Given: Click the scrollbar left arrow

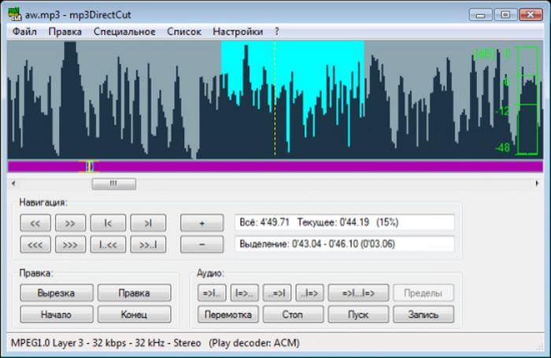Looking at the screenshot, I should click(13, 183).
